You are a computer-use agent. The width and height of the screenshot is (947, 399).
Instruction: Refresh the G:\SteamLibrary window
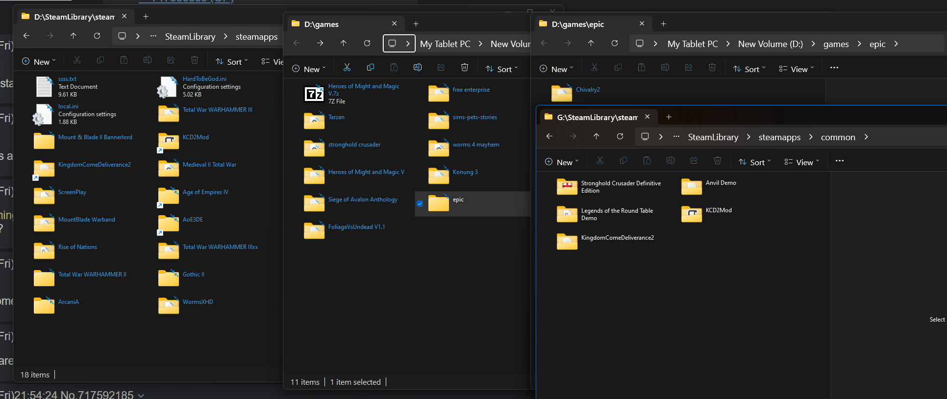point(620,136)
